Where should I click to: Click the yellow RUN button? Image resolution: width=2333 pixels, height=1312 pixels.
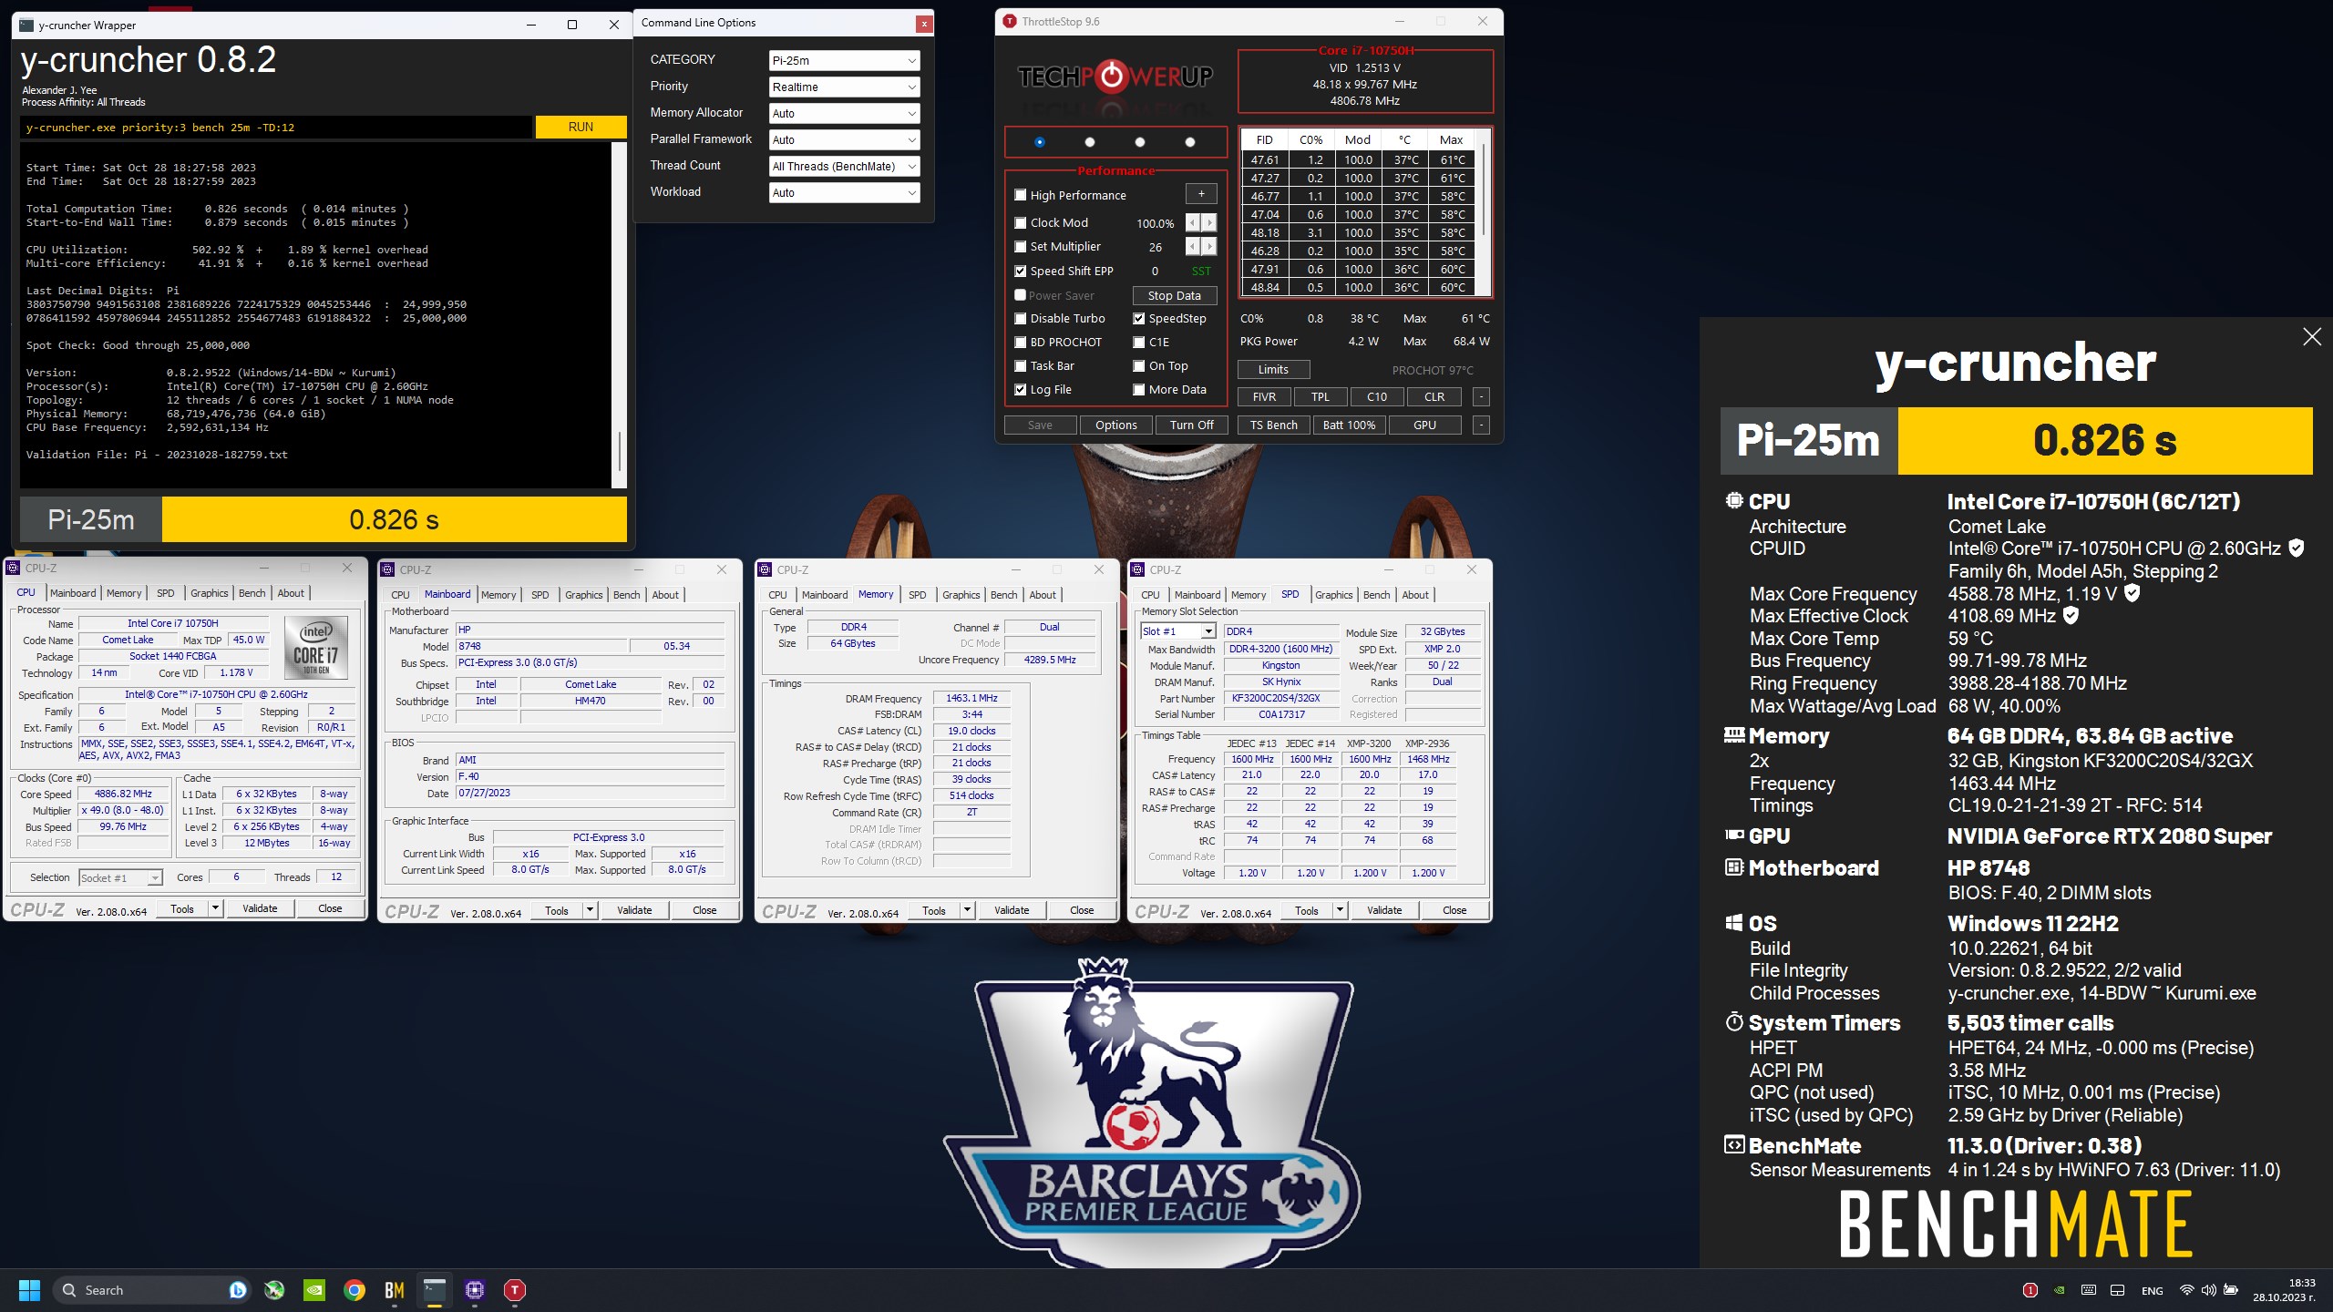click(581, 127)
